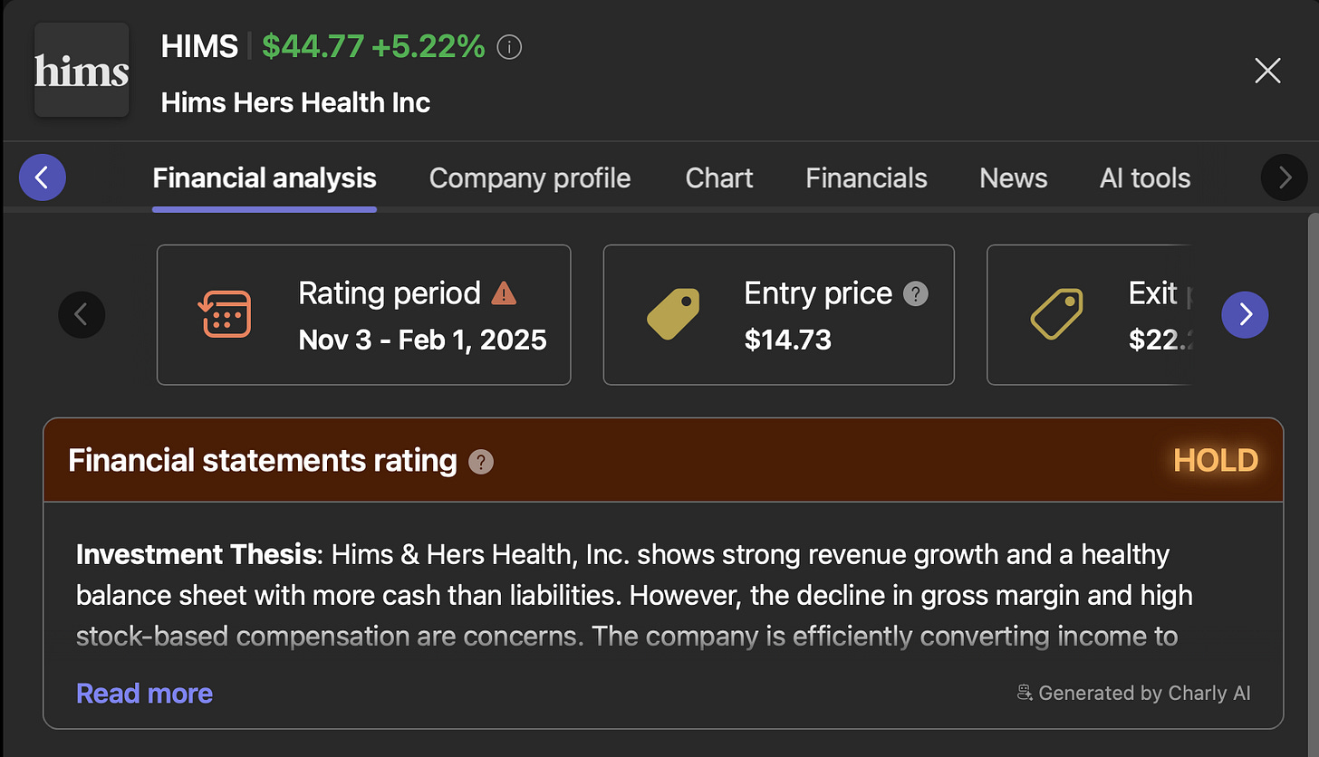Viewport: 1319px width, 757px height.
Task: Expand thesis with Read more link
Action: point(144,694)
